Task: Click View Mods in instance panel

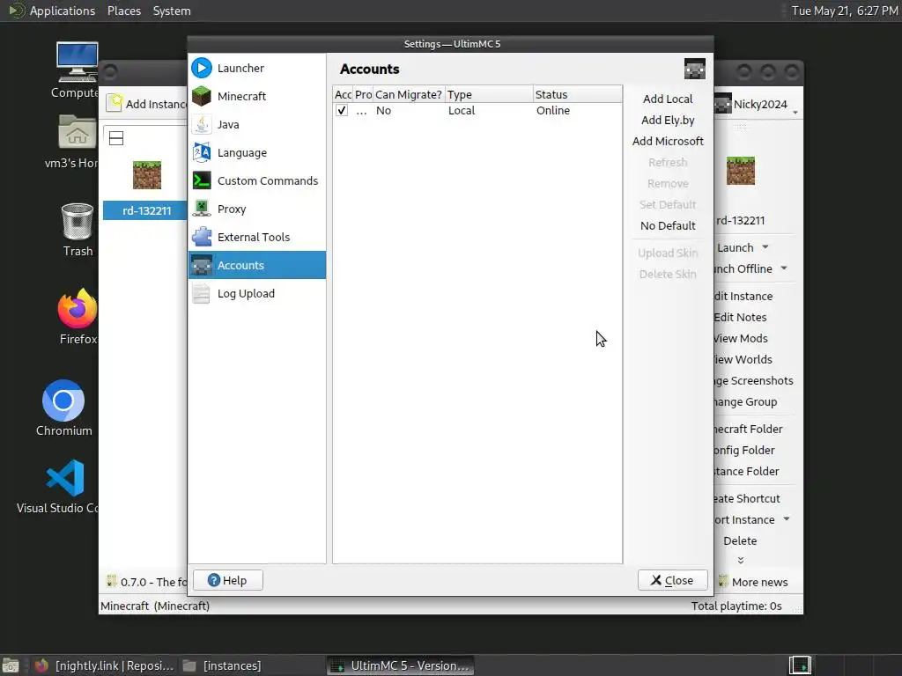Action: [x=740, y=338]
